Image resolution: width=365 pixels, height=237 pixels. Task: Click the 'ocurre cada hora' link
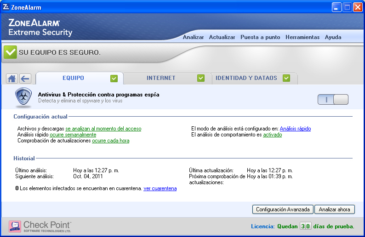pyautogui.click(x=111, y=141)
